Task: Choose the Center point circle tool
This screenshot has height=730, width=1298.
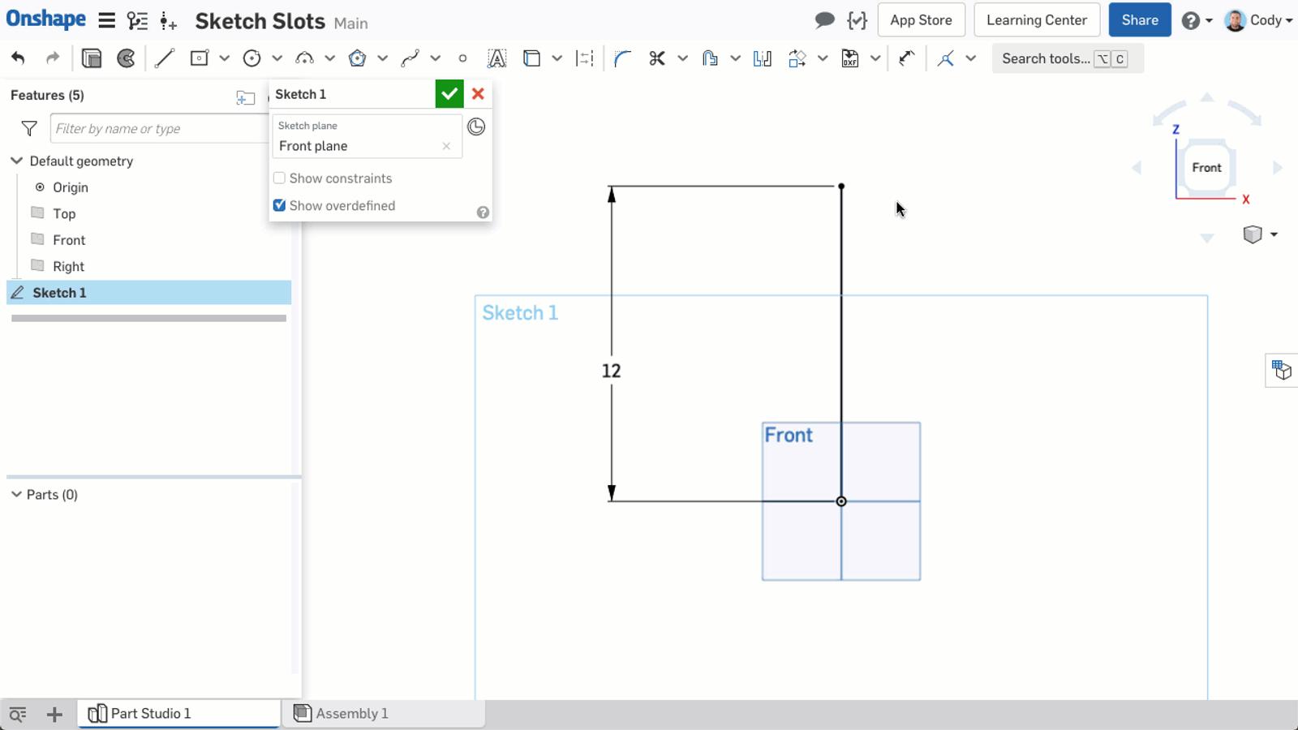Action: [x=251, y=58]
